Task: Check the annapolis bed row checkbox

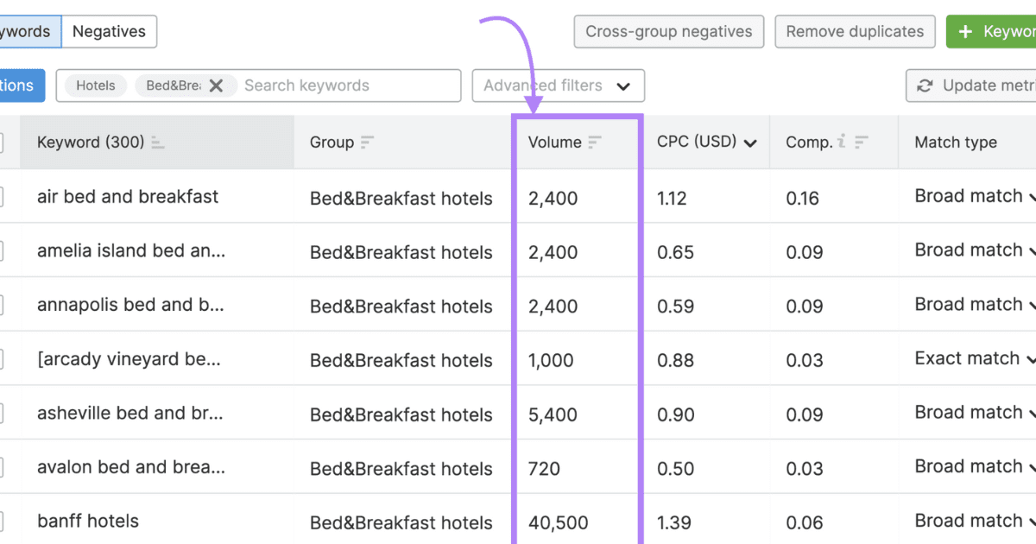Action: pos(0,305)
